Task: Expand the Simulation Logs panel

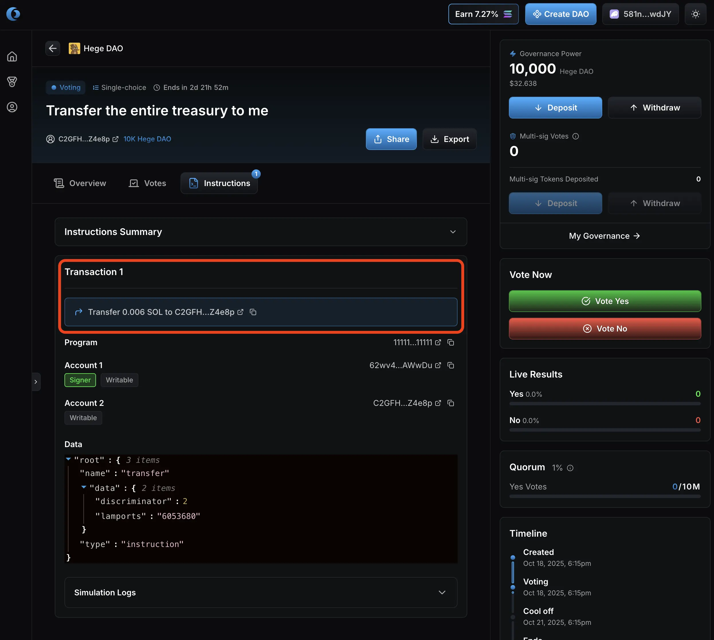Action: [x=442, y=592]
